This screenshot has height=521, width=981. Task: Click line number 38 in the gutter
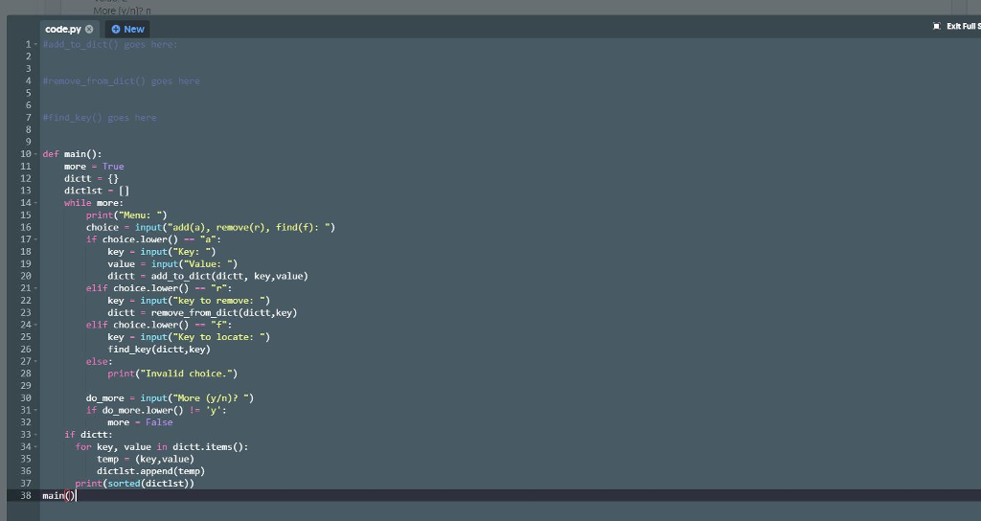click(x=26, y=495)
